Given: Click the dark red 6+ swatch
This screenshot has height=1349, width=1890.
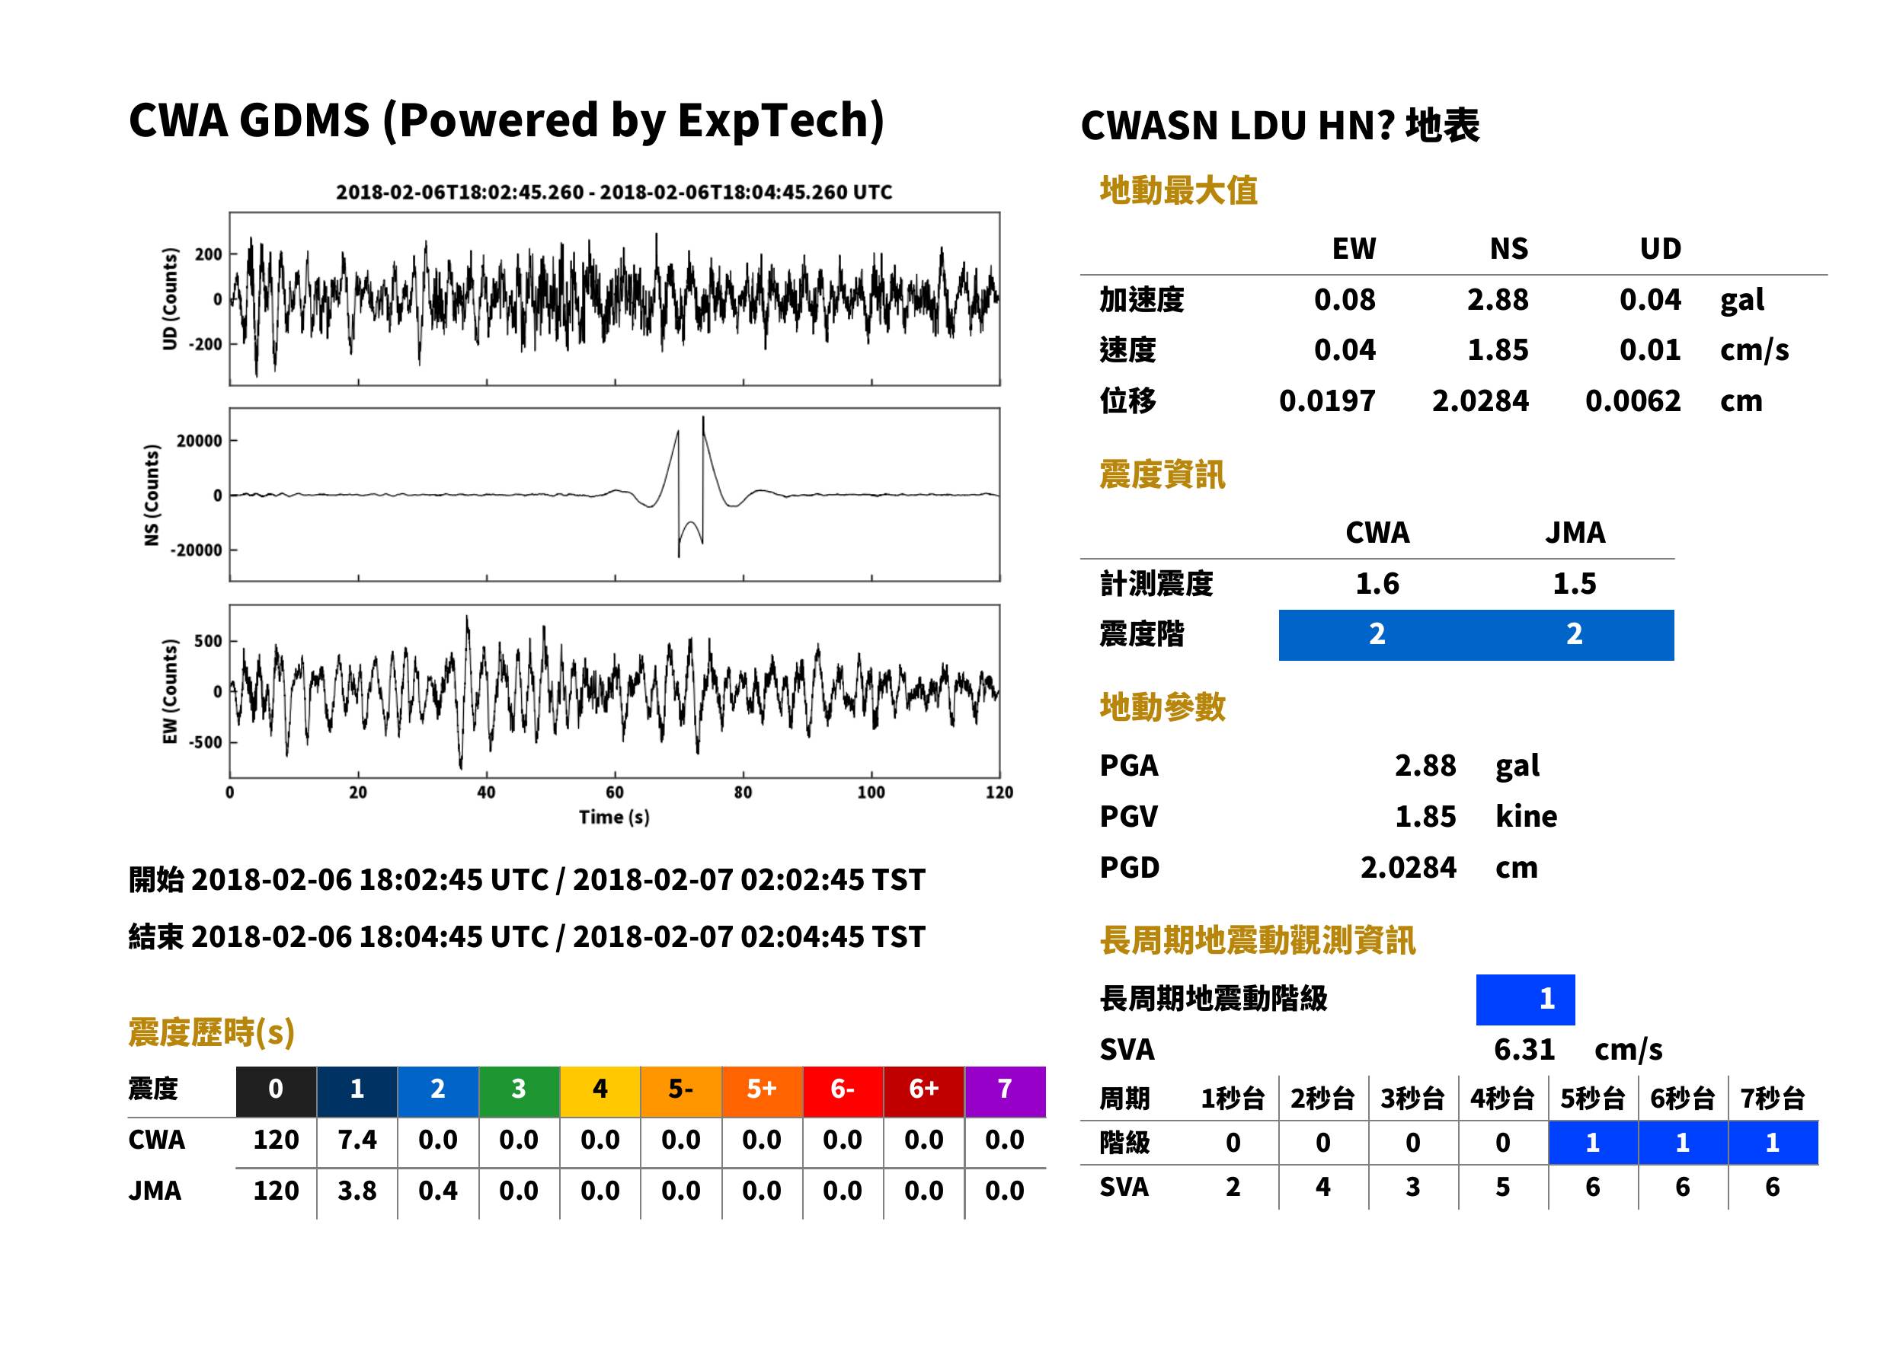Looking at the screenshot, I should (923, 1091).
